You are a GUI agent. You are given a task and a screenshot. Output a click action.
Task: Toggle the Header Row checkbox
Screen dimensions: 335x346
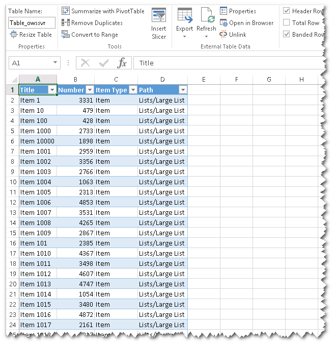(x=286, y=11)
